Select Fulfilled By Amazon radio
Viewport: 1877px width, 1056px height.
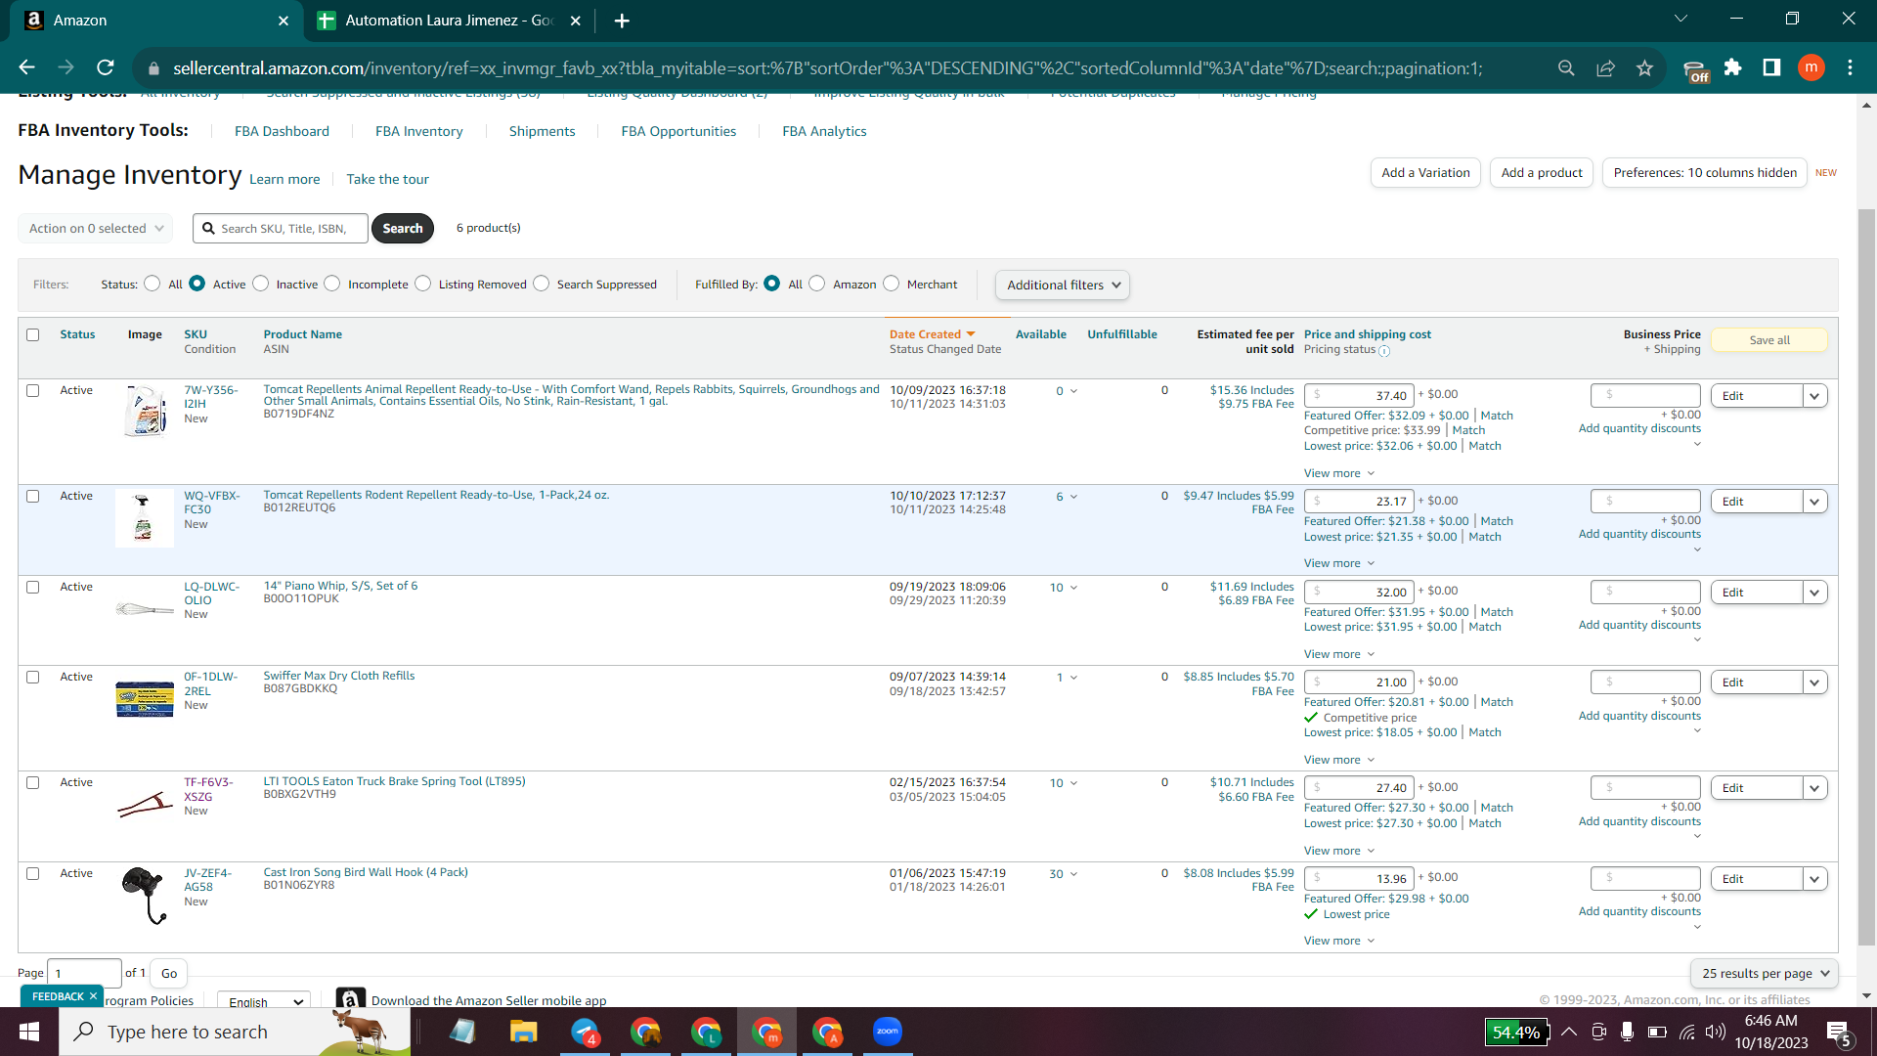click(x=817, y=284)
